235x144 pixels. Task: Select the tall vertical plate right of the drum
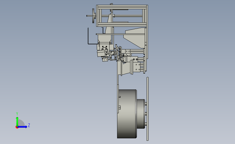click(147, 109)
